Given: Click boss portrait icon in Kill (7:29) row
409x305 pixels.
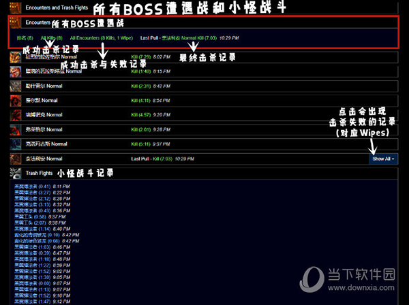Looking at the screenshot, I should 15,57.
